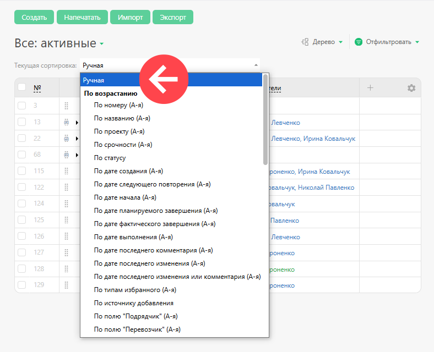Click the Создать button
Screen dimensions: 434x352
(x=34, y=17)
